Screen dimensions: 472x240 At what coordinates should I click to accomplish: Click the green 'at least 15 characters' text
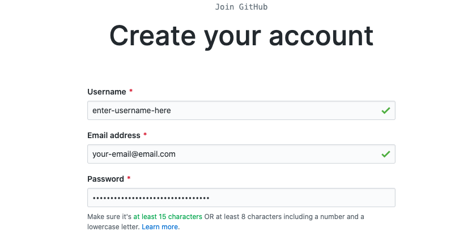coord(168,217)
